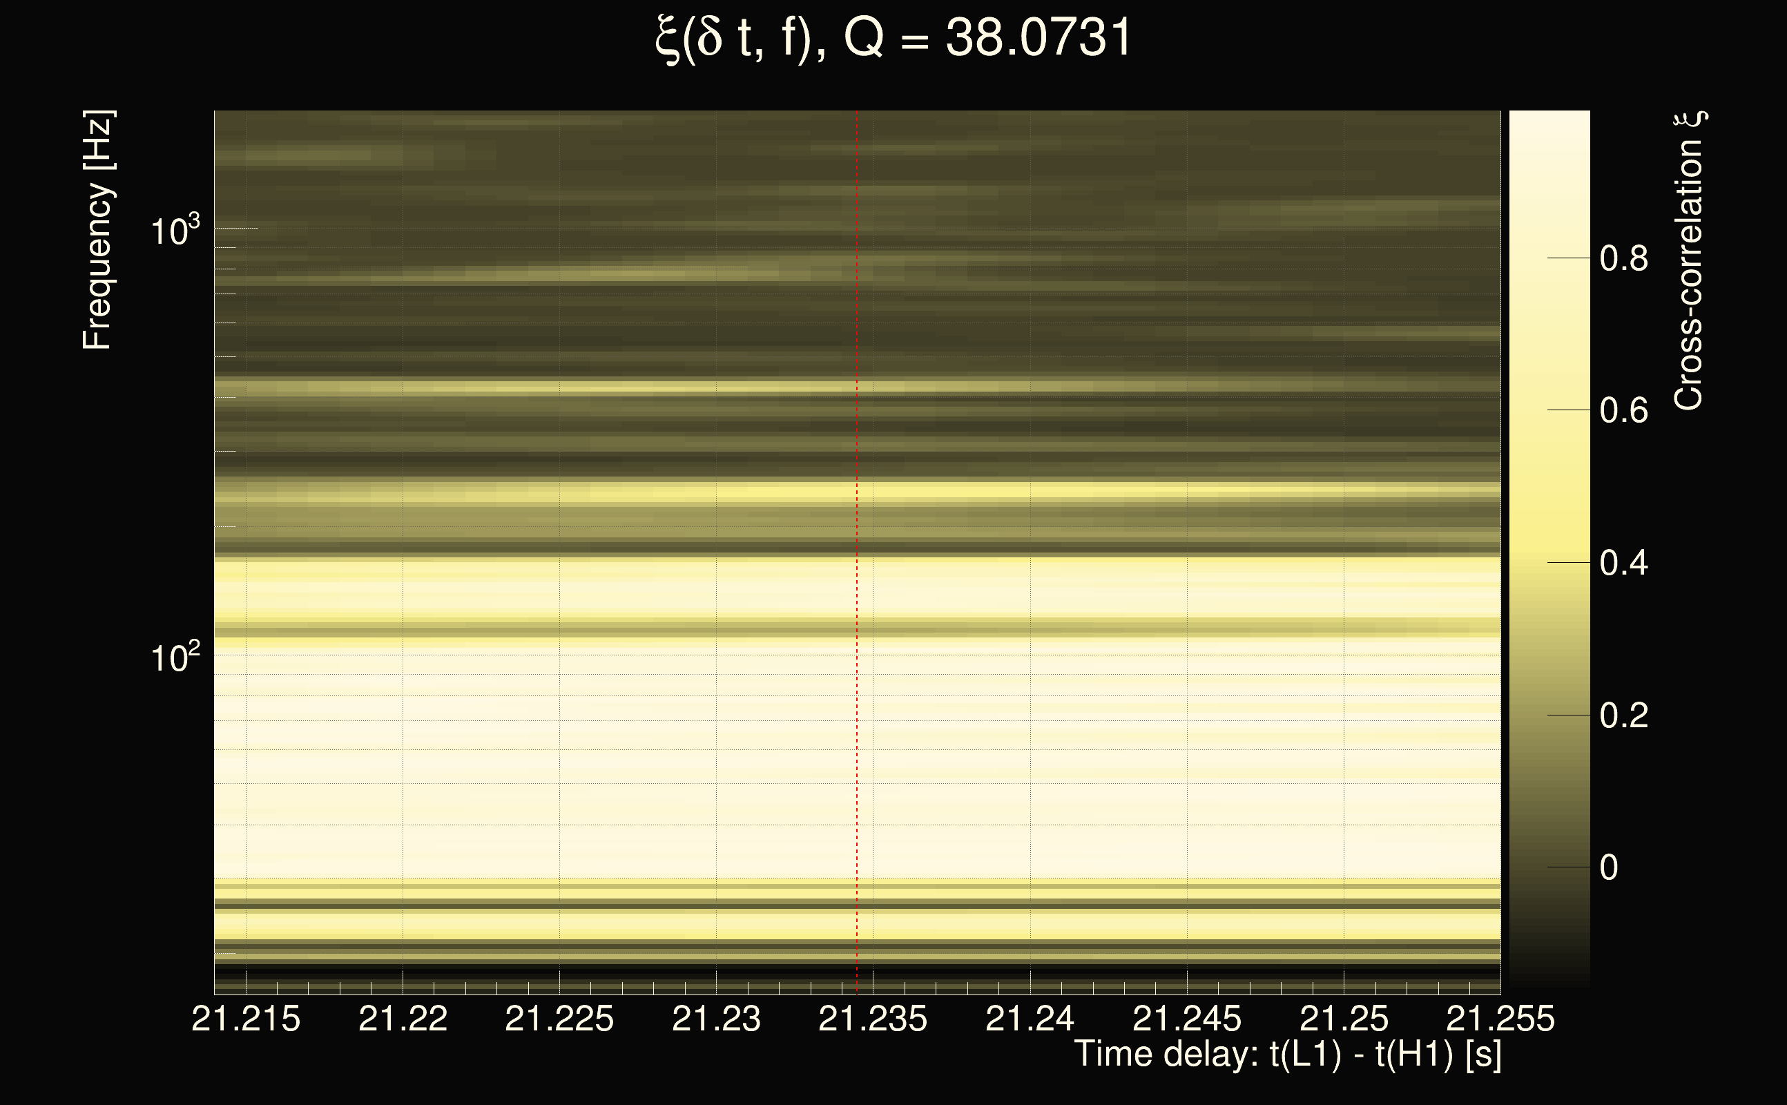This screenshot has width=1787, height=1105.
Task: Click the 21.255 x-axis tick label
Action: [x=1500, y=1019]
